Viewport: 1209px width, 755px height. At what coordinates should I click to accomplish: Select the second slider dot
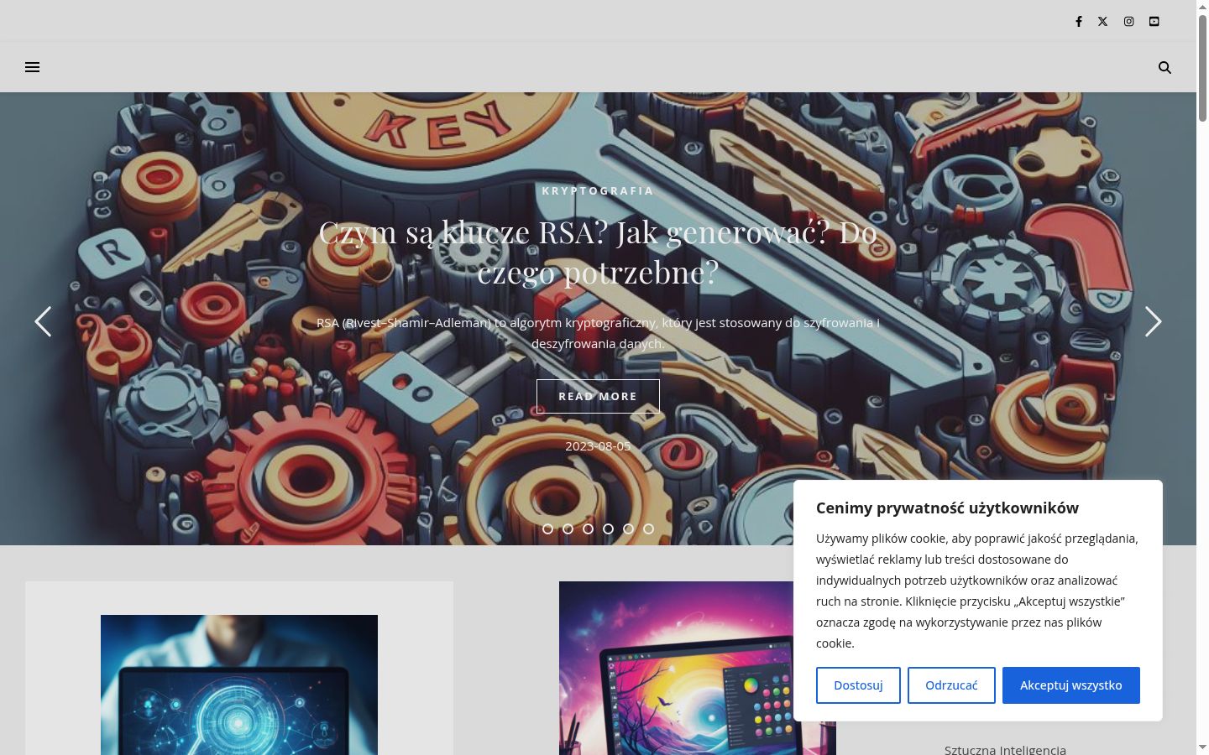tap(568, 529)
